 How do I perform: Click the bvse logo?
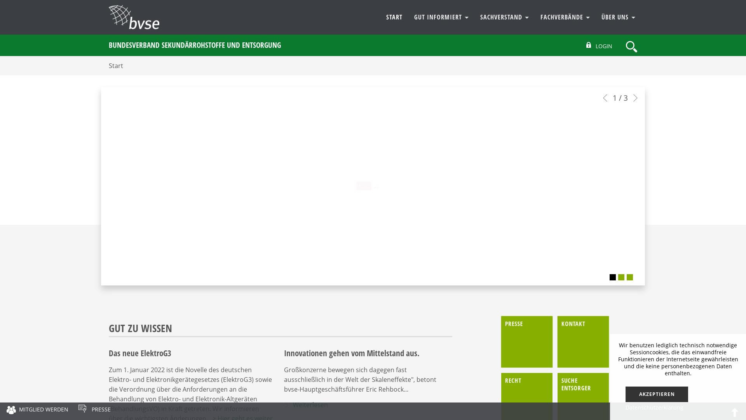(134, 17)
